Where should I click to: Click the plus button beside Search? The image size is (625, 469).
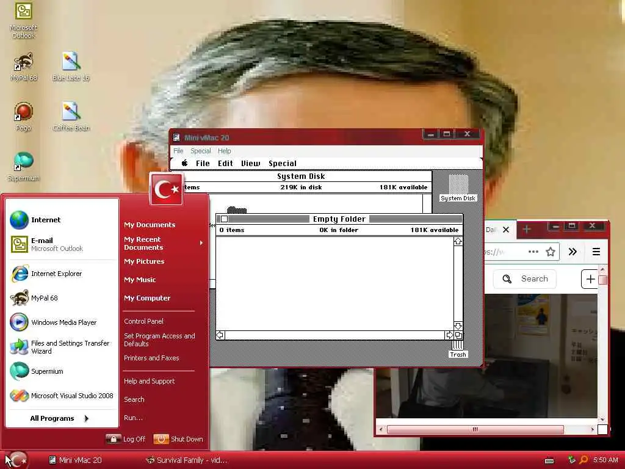point(590,279)
